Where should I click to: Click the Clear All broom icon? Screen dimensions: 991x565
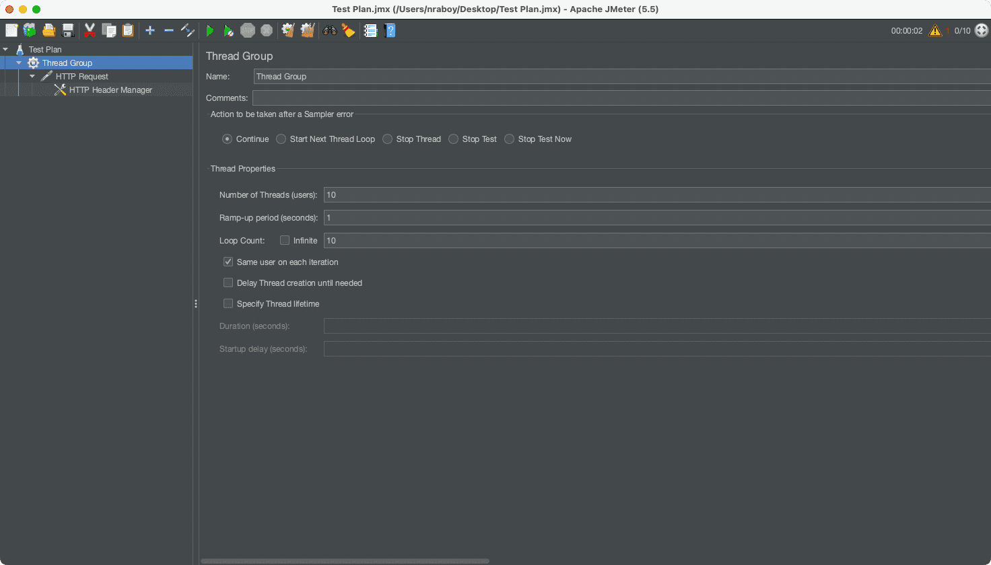[x=308, y=30]
